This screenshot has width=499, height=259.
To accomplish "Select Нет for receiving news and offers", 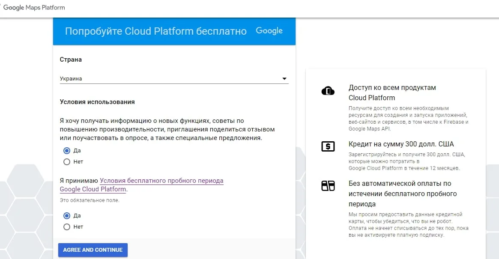I will click(x=67, y=162).
